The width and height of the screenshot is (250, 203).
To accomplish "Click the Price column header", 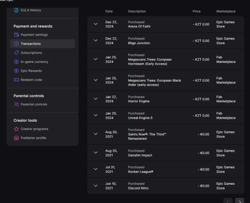I will (x=197, y=11).
